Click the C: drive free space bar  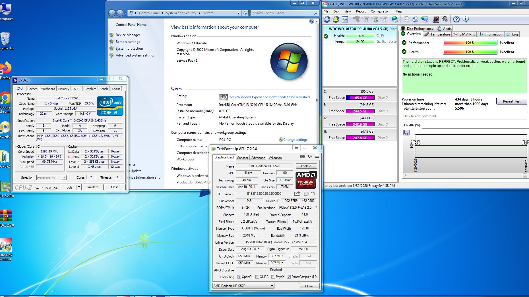click(x=360, y=98)
